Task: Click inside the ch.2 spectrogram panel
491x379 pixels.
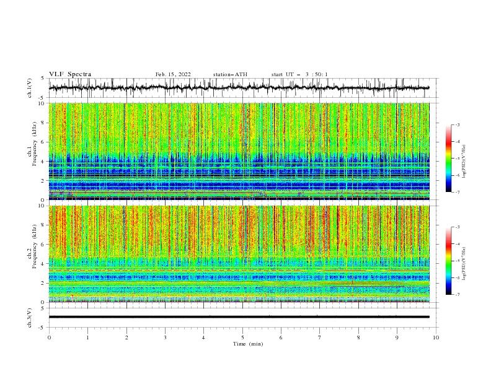Action: point(239,254)
